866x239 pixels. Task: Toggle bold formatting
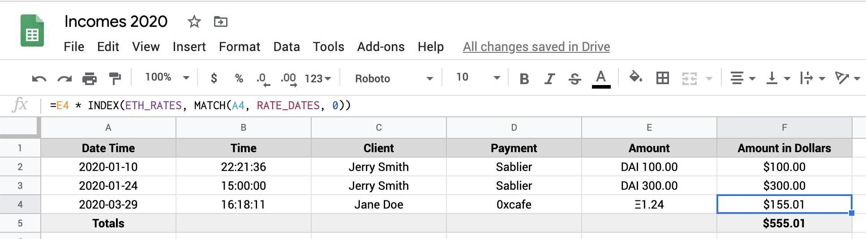tap(524, 79)
